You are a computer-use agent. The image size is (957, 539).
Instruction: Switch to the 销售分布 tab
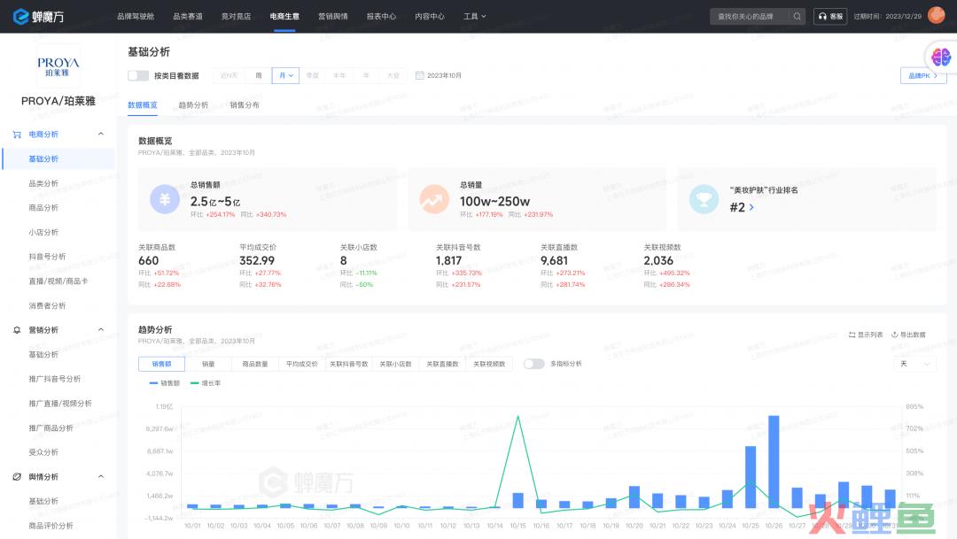click(245, 105)
